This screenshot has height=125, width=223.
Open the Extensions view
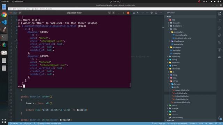click(220, 42)
